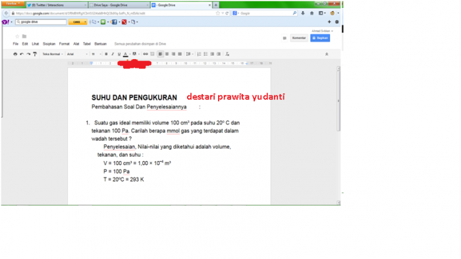Open the Sisipkan menu
Image resolution: width=461 pixels, height=259 pixels.
[49, 43]
